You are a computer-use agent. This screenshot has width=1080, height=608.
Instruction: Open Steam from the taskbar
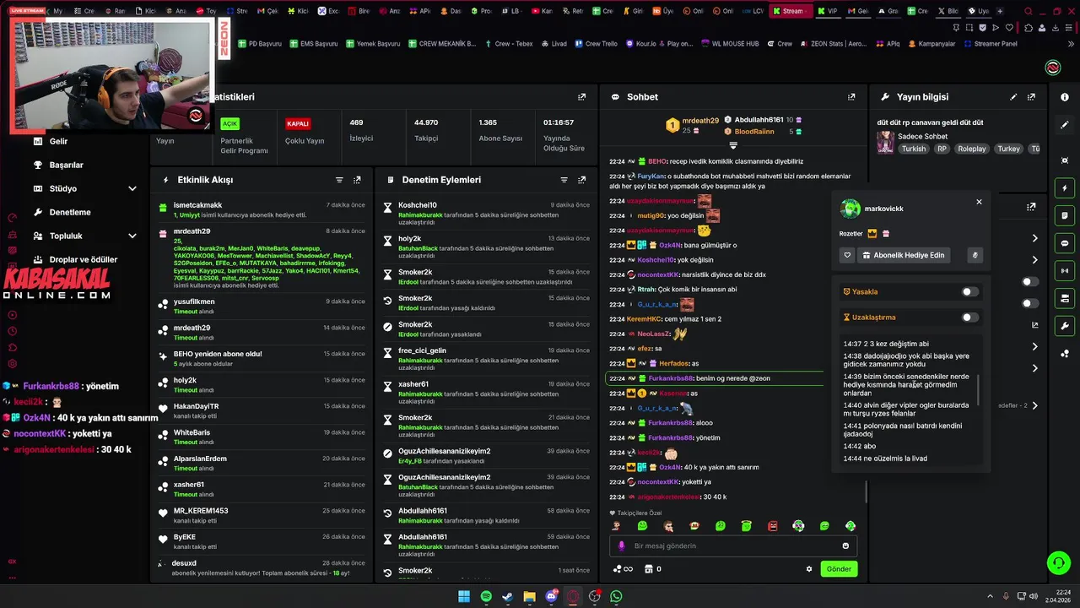coord(507,596)
